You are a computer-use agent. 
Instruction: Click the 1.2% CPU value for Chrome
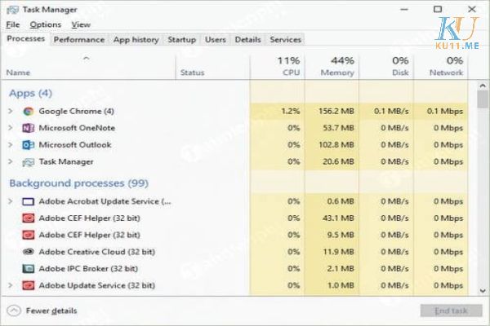[291, 111]
